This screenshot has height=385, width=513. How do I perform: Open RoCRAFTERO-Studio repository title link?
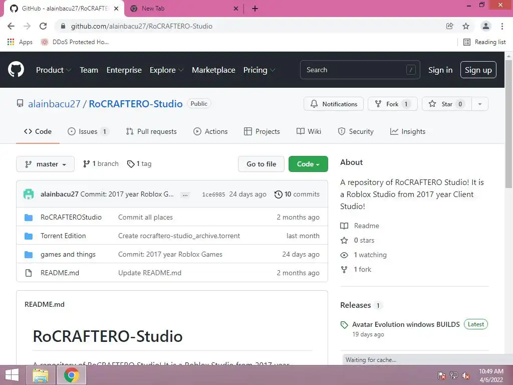(x=135, y=104)
